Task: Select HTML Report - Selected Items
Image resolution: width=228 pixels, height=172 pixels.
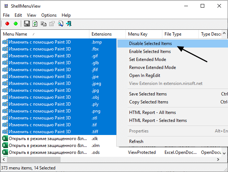Action: (173, 120)
